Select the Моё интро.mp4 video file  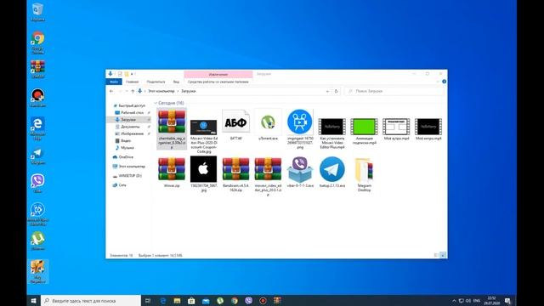(428, 129)
